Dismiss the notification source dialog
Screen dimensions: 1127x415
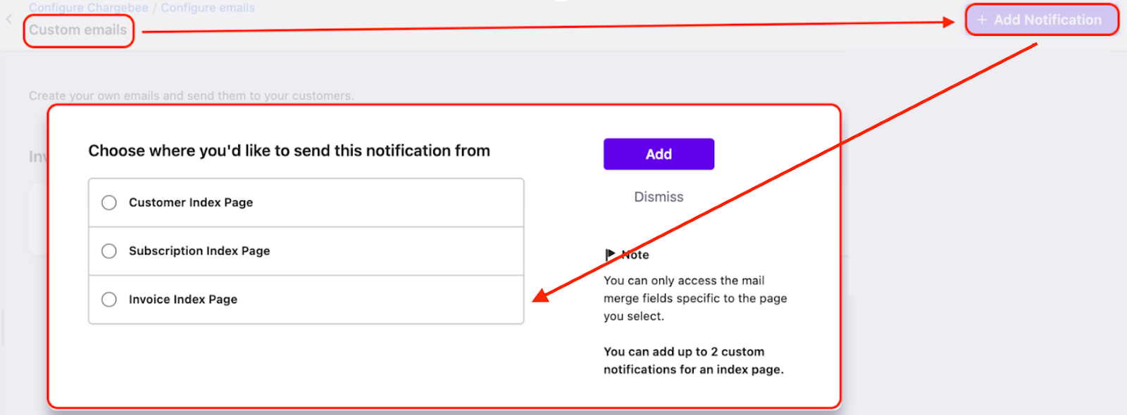tap(659, 197)
